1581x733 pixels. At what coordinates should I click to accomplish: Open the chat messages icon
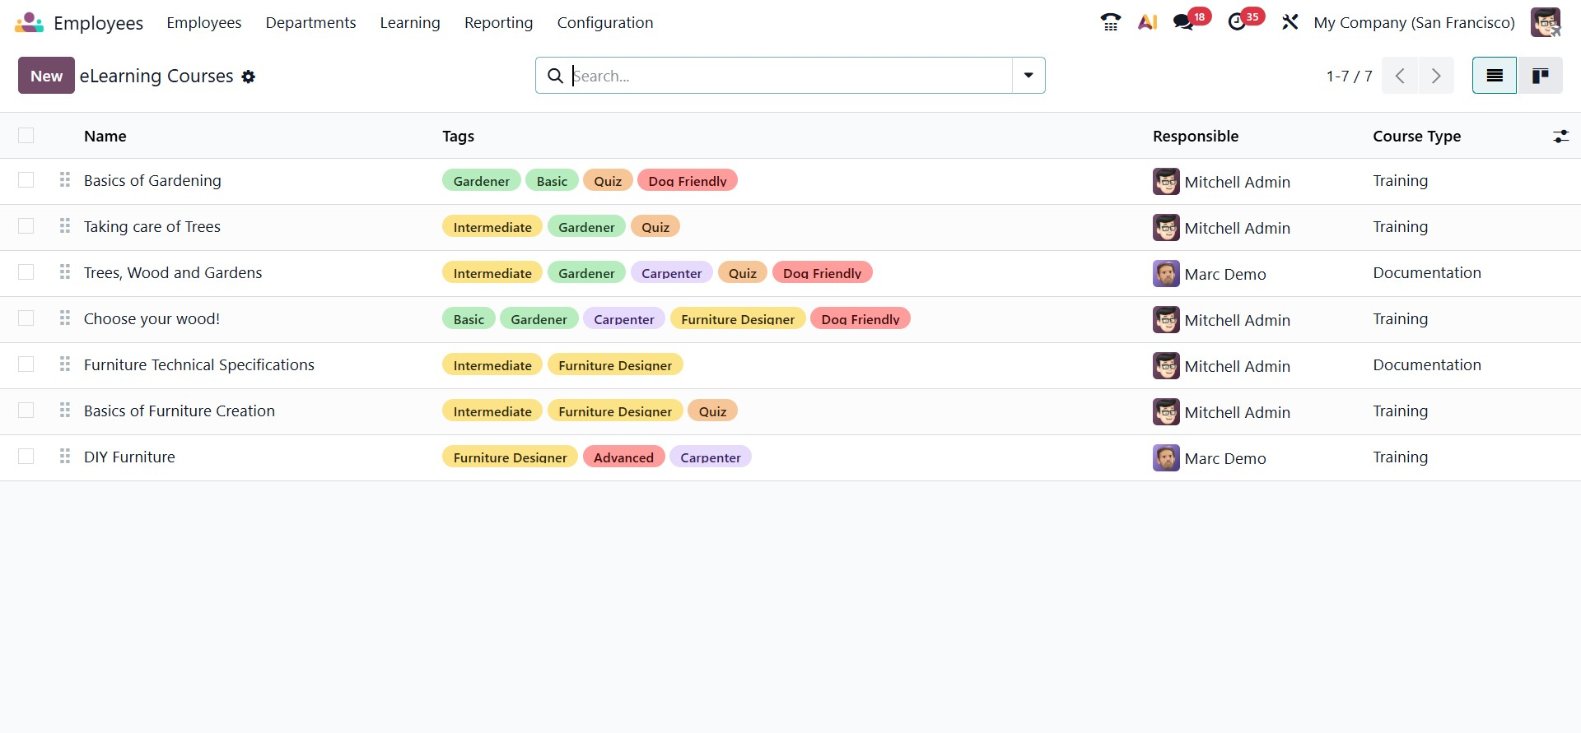coord(1184,22)
